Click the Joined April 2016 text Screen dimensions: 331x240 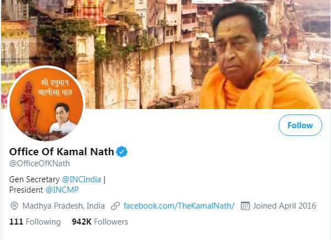284,206
